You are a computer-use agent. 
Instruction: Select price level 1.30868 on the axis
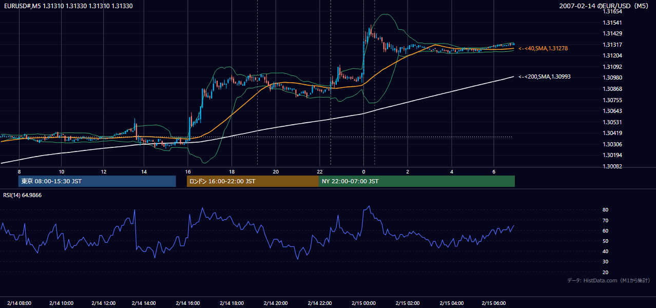point(612,89)
